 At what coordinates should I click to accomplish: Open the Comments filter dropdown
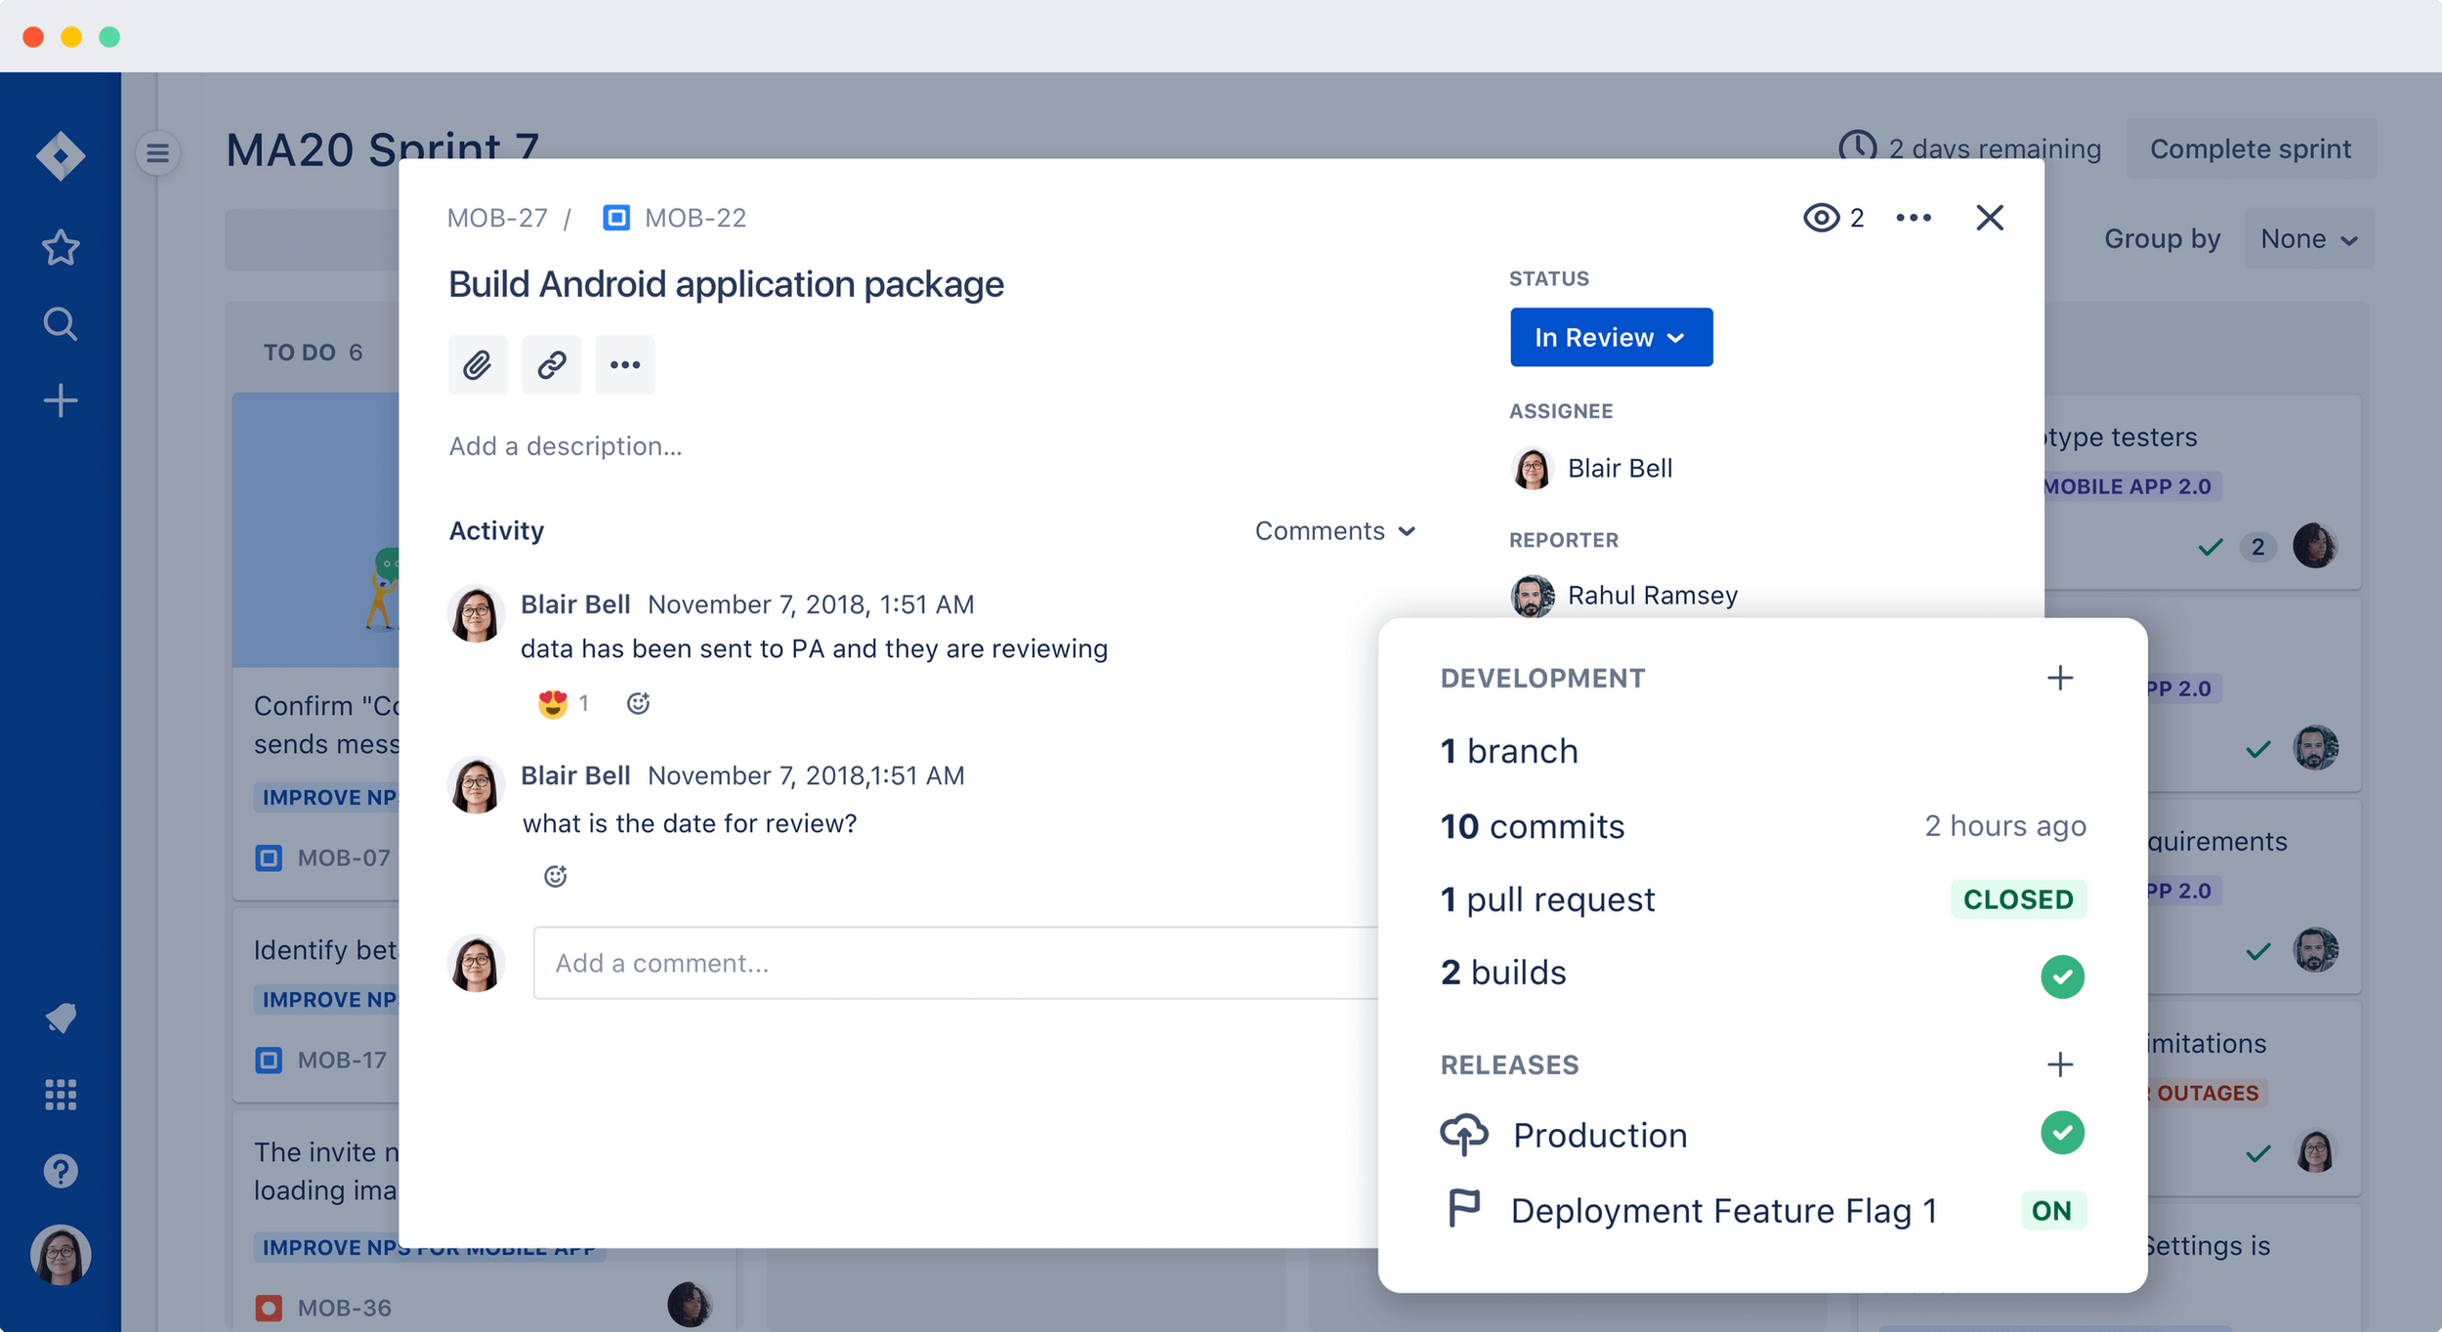coord(1334,530)
